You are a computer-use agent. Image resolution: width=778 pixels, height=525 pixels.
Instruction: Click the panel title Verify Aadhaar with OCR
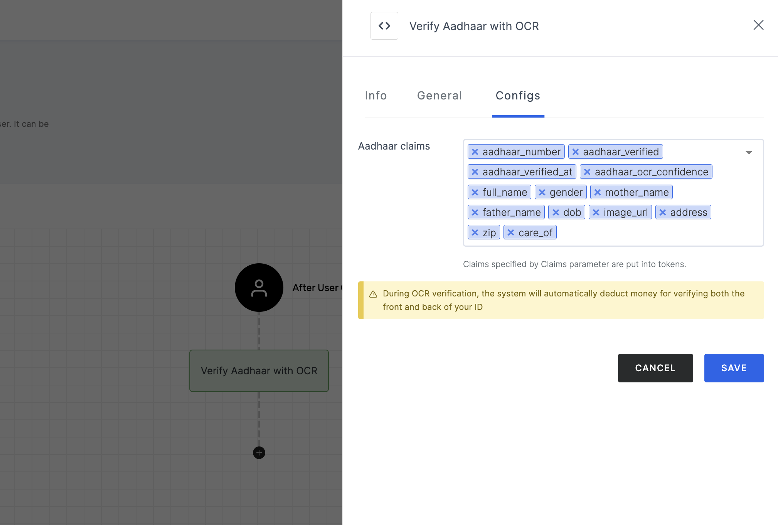point(474,26)
